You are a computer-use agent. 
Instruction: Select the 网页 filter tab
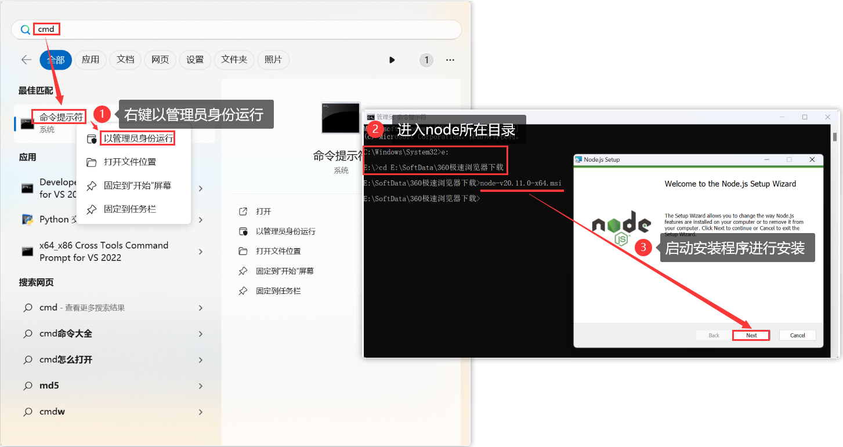tap(160, 60)
